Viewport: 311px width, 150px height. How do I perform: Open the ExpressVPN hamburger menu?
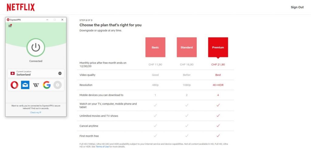coord(10,26)
